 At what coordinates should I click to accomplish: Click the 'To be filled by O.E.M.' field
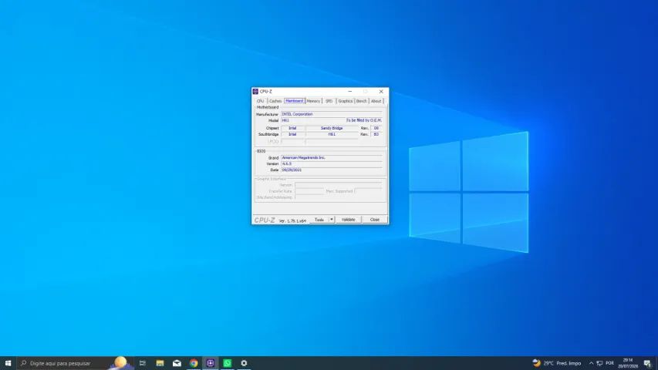point(363,120)
